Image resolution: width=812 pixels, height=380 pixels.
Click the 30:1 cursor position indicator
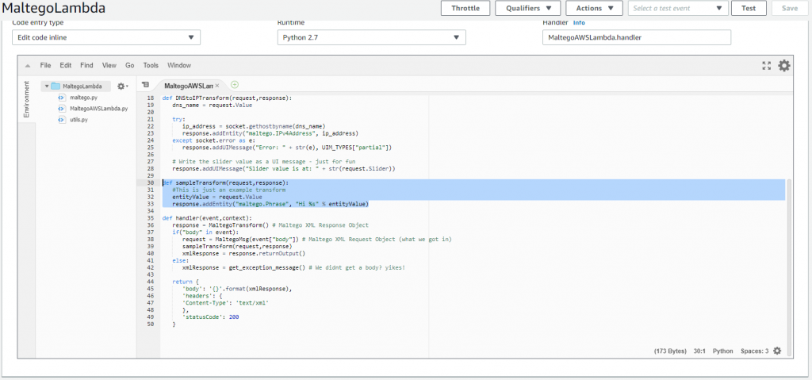[699, 351]
